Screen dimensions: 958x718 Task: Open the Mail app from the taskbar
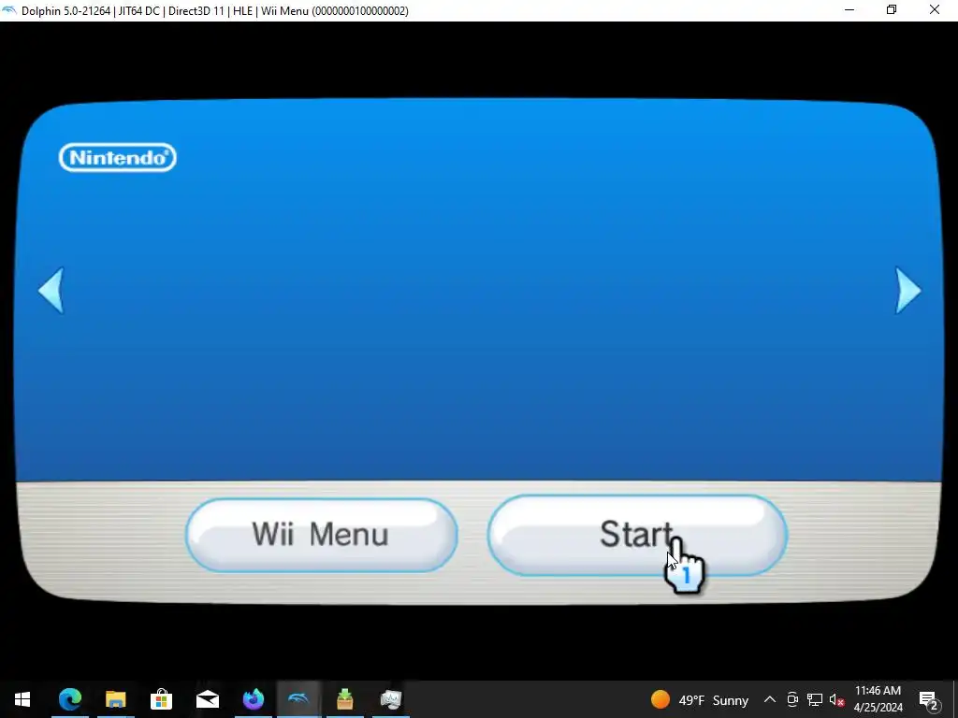[207, 699]
